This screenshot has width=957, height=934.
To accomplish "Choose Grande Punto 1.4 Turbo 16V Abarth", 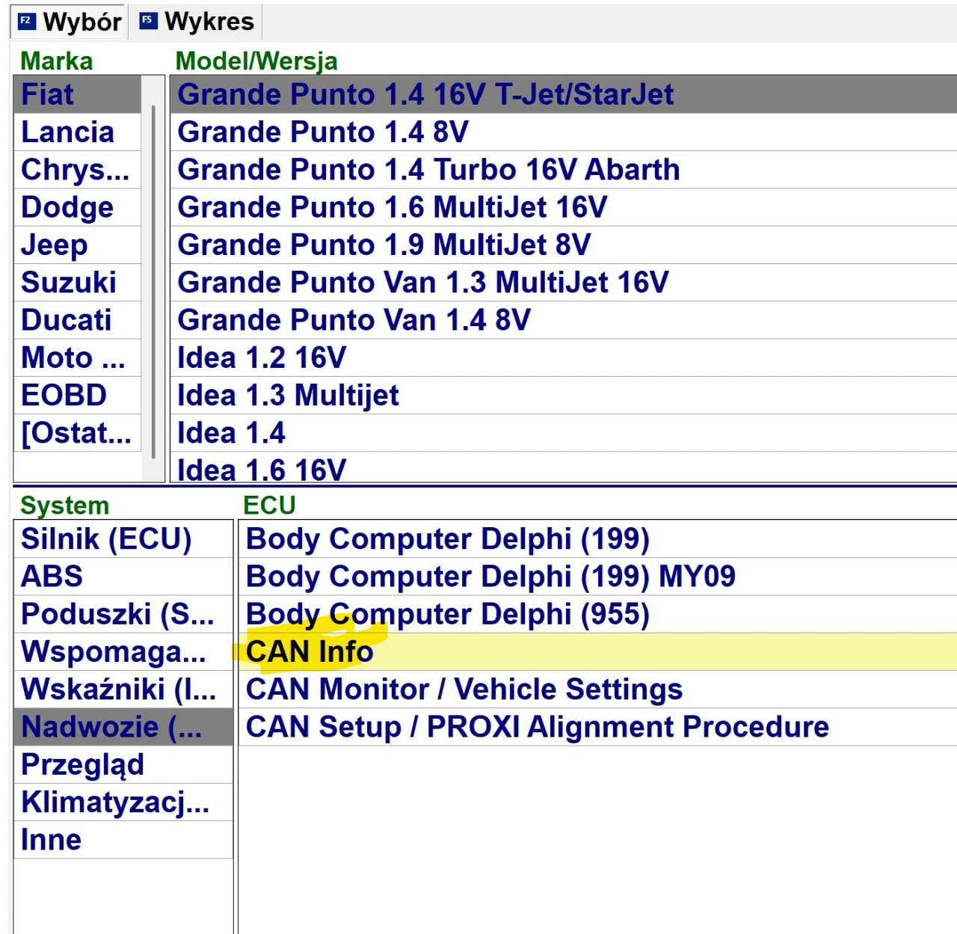I will click(428, 170).
